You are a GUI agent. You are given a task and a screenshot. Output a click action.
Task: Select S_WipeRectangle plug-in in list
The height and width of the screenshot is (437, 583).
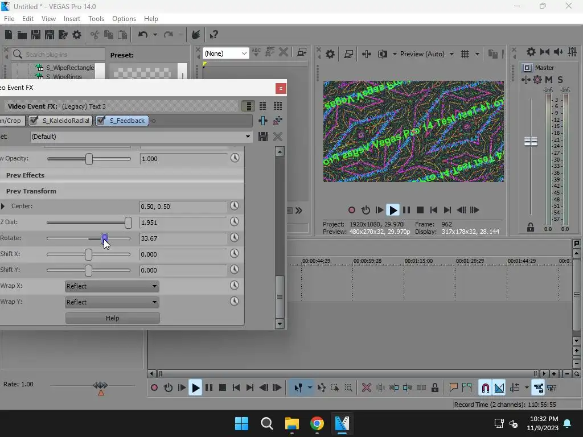click(x=69, y=68)
